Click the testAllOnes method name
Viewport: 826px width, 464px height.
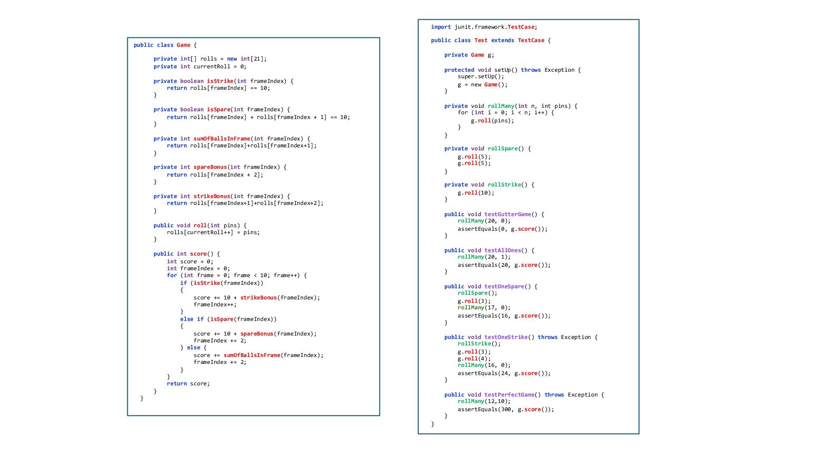point(502,250)
